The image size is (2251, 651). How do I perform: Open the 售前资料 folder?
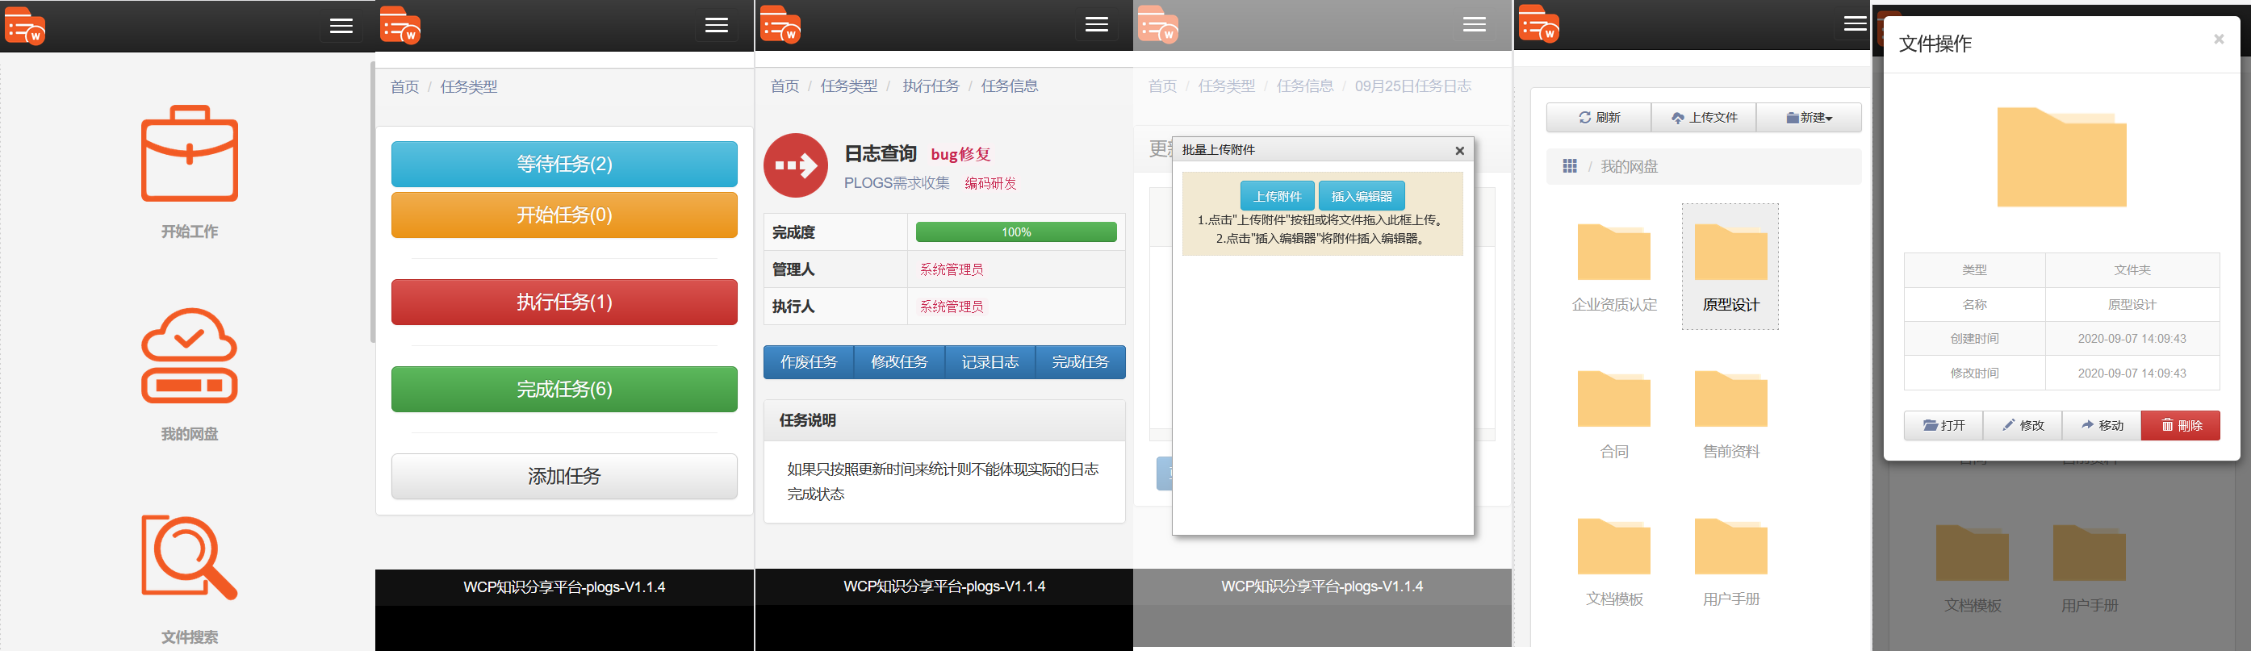pos(1731,414)
